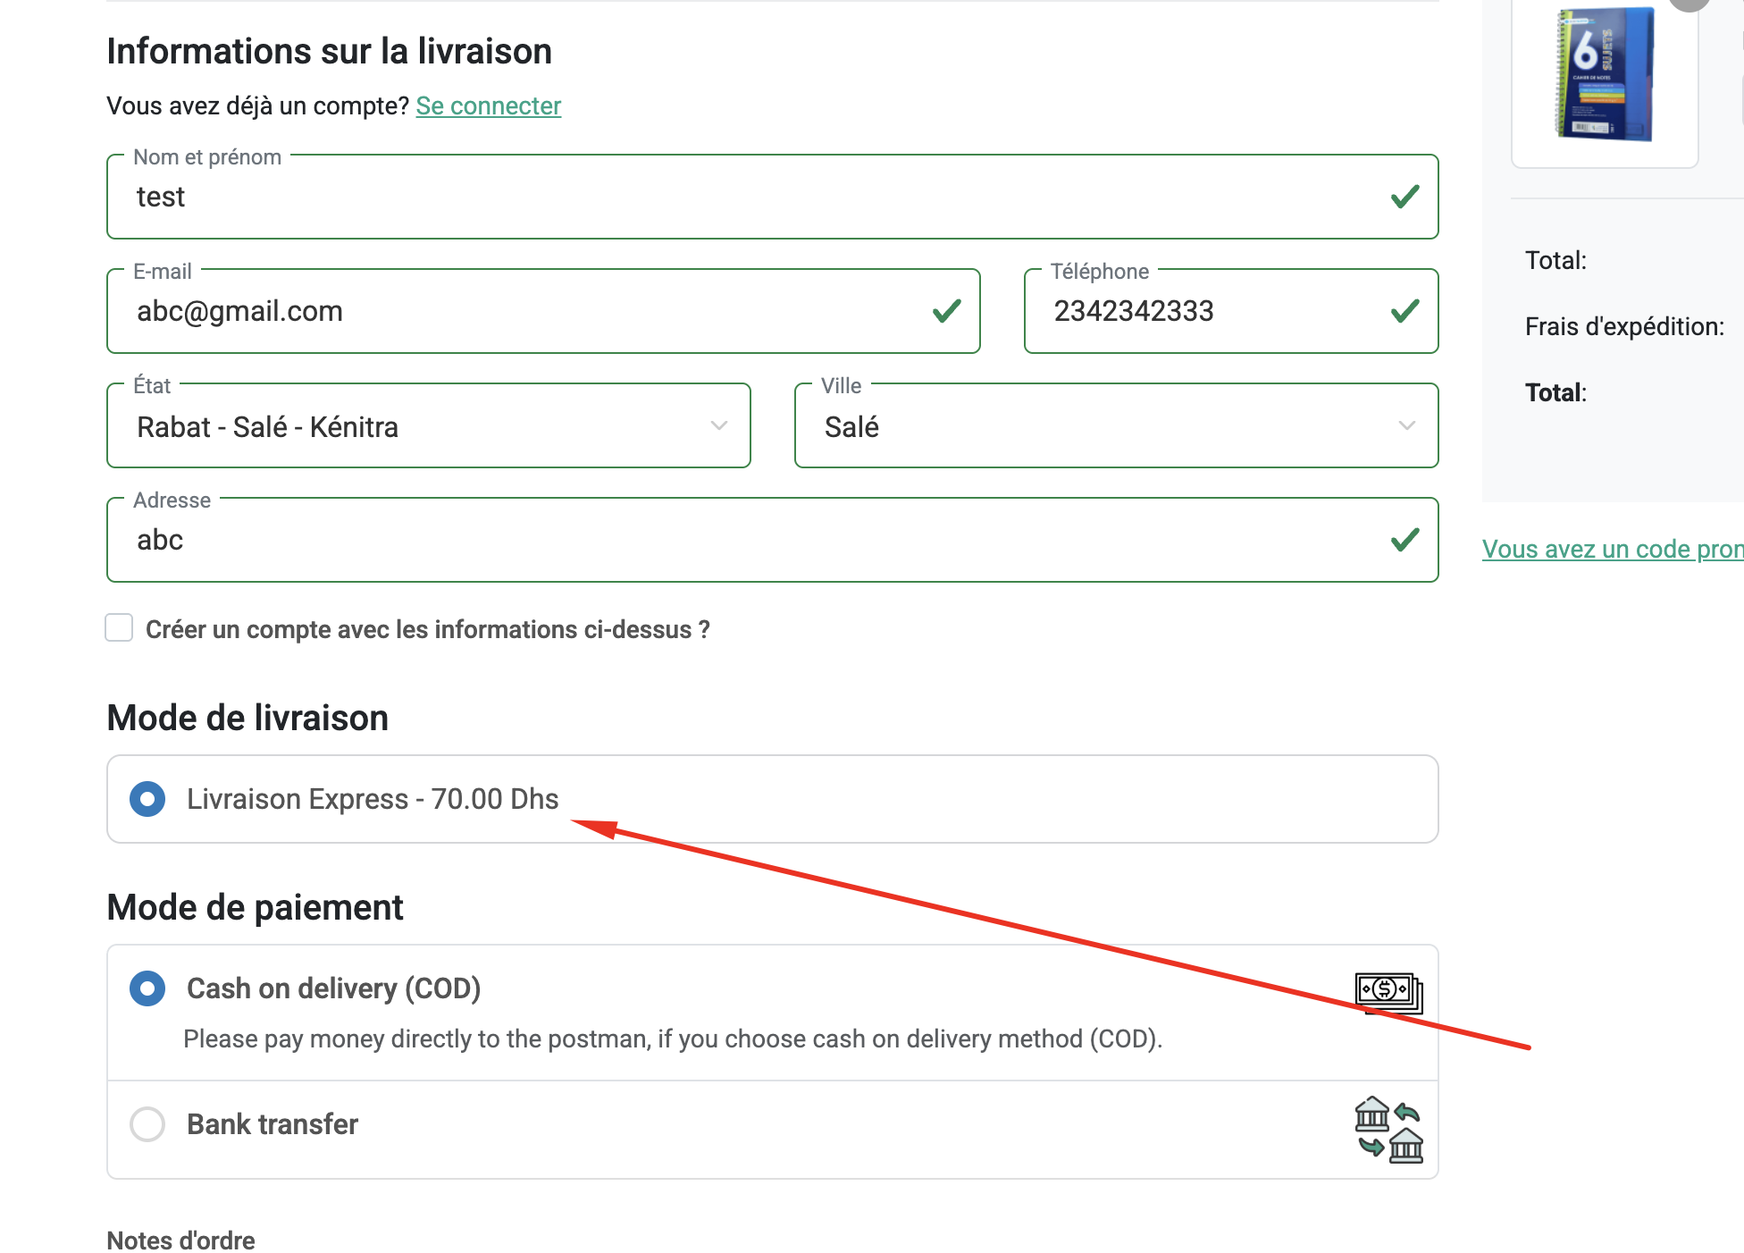Choose Bank transfer payment radio
Image resolution: width=1744 pixels, height=1253 pixels.
tap(147, 1124)
